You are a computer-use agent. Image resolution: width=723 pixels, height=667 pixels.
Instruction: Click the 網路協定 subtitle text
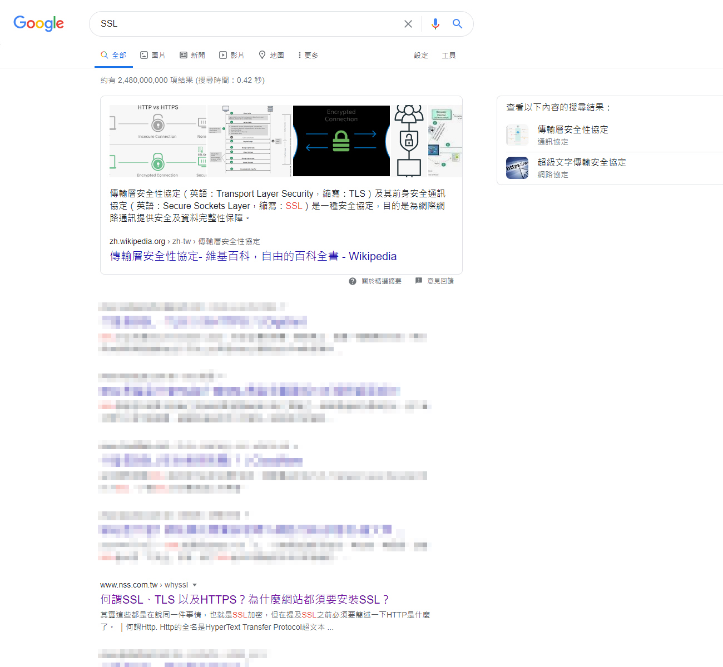coord(553,175)
